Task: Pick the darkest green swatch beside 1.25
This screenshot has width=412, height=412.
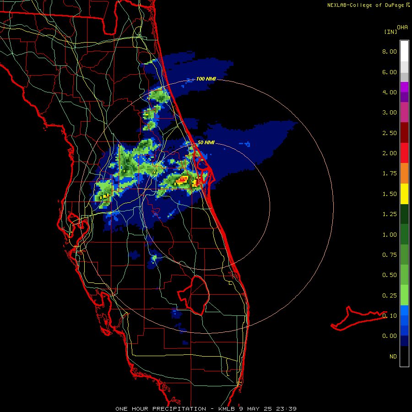Action: (404, 214)
